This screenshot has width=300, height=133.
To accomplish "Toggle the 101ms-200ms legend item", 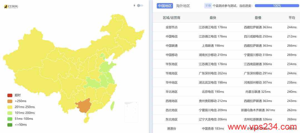I will [x=21, y=113].
